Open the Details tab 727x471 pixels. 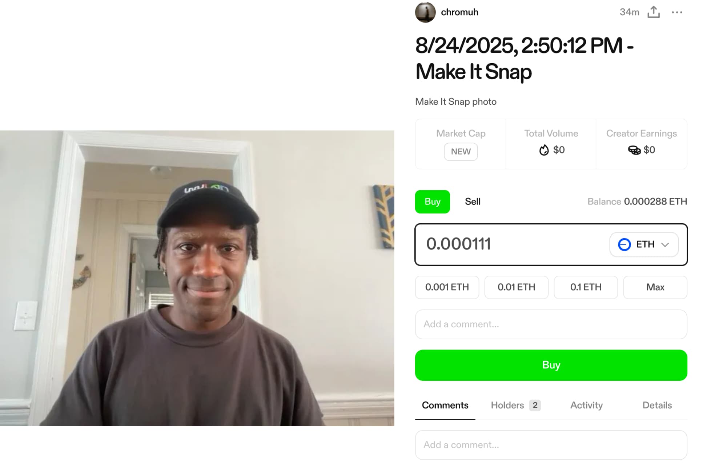click(657, 405)
